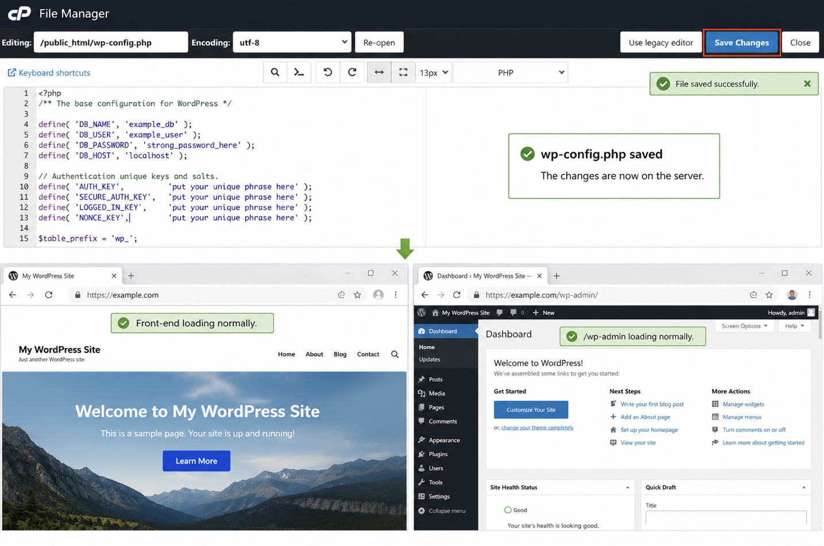Collapse the Site Health Status widget
824x546 pixels.
(x=627, y=487)
